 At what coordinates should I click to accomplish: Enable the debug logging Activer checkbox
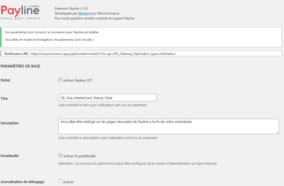[x=60, y=181]
